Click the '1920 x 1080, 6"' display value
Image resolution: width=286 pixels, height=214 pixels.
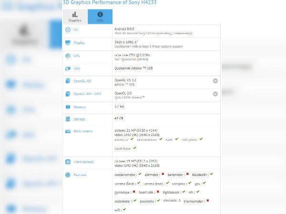pyautogui.click(x=126, y=42)
